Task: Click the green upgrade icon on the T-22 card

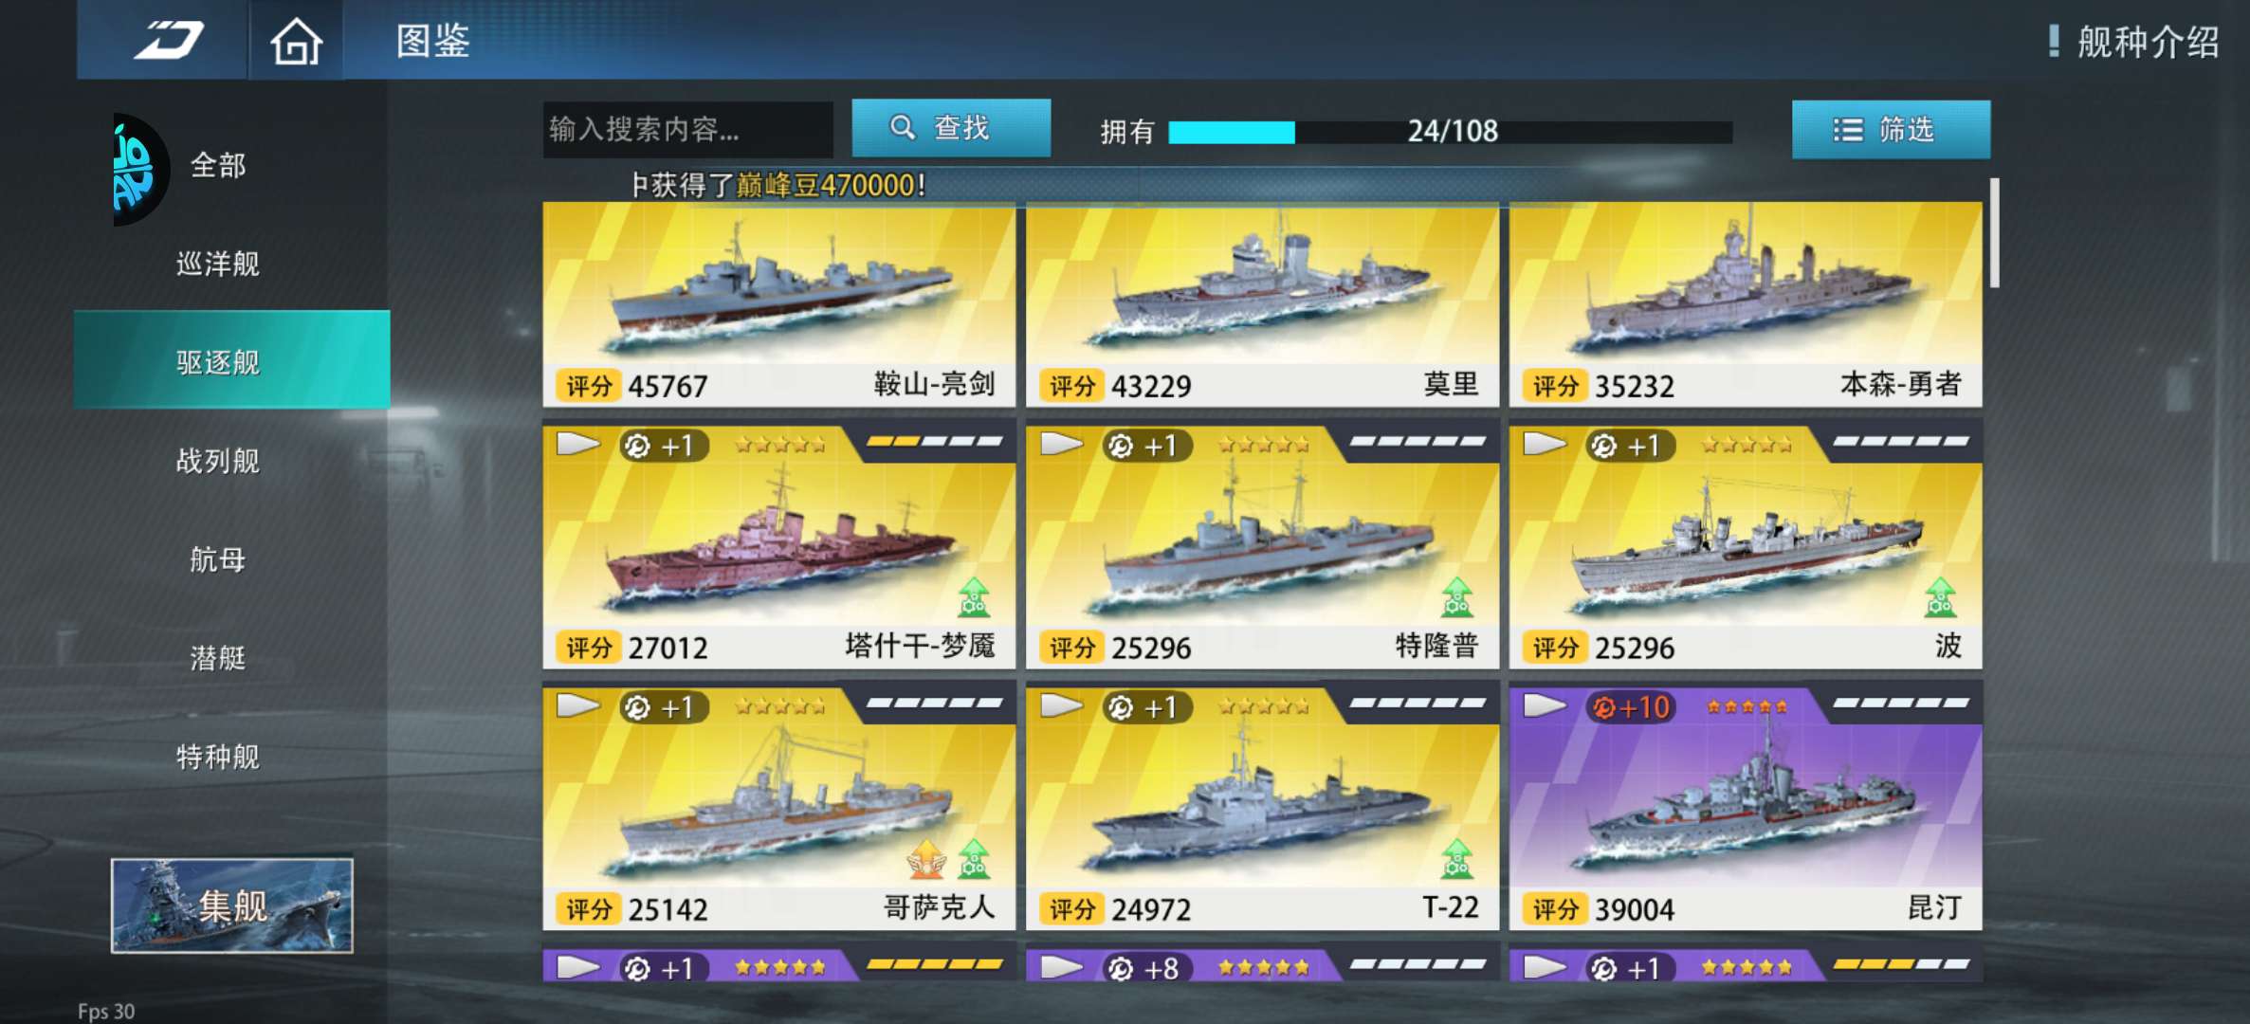Action: point(1456,858)
